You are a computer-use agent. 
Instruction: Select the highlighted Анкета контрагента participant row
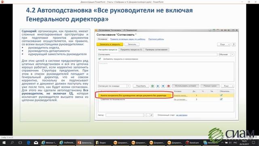[166, 96]
